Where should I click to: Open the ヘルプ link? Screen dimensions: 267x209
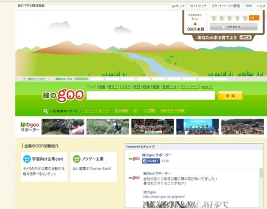[x=261, y=6]
